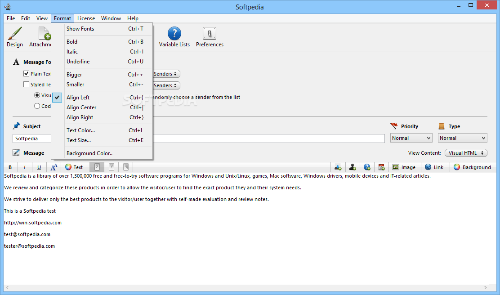This screenshot has width=500, height=295.
Task: Select checked Align Left menu item
Action: click(x=102, y=98)
